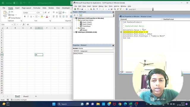This screenshot has height=107, width=190.
Task: Click the Reset stop icon in VBA toolbar
Action: 109,9
